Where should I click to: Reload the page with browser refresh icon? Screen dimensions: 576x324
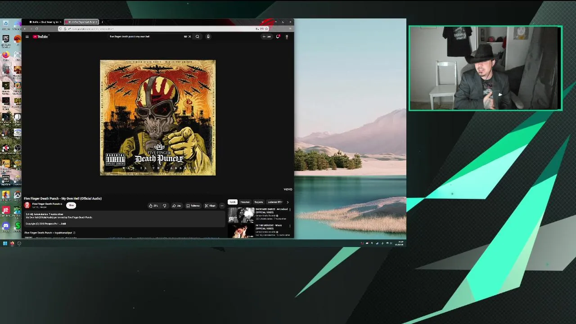(36, 29)
